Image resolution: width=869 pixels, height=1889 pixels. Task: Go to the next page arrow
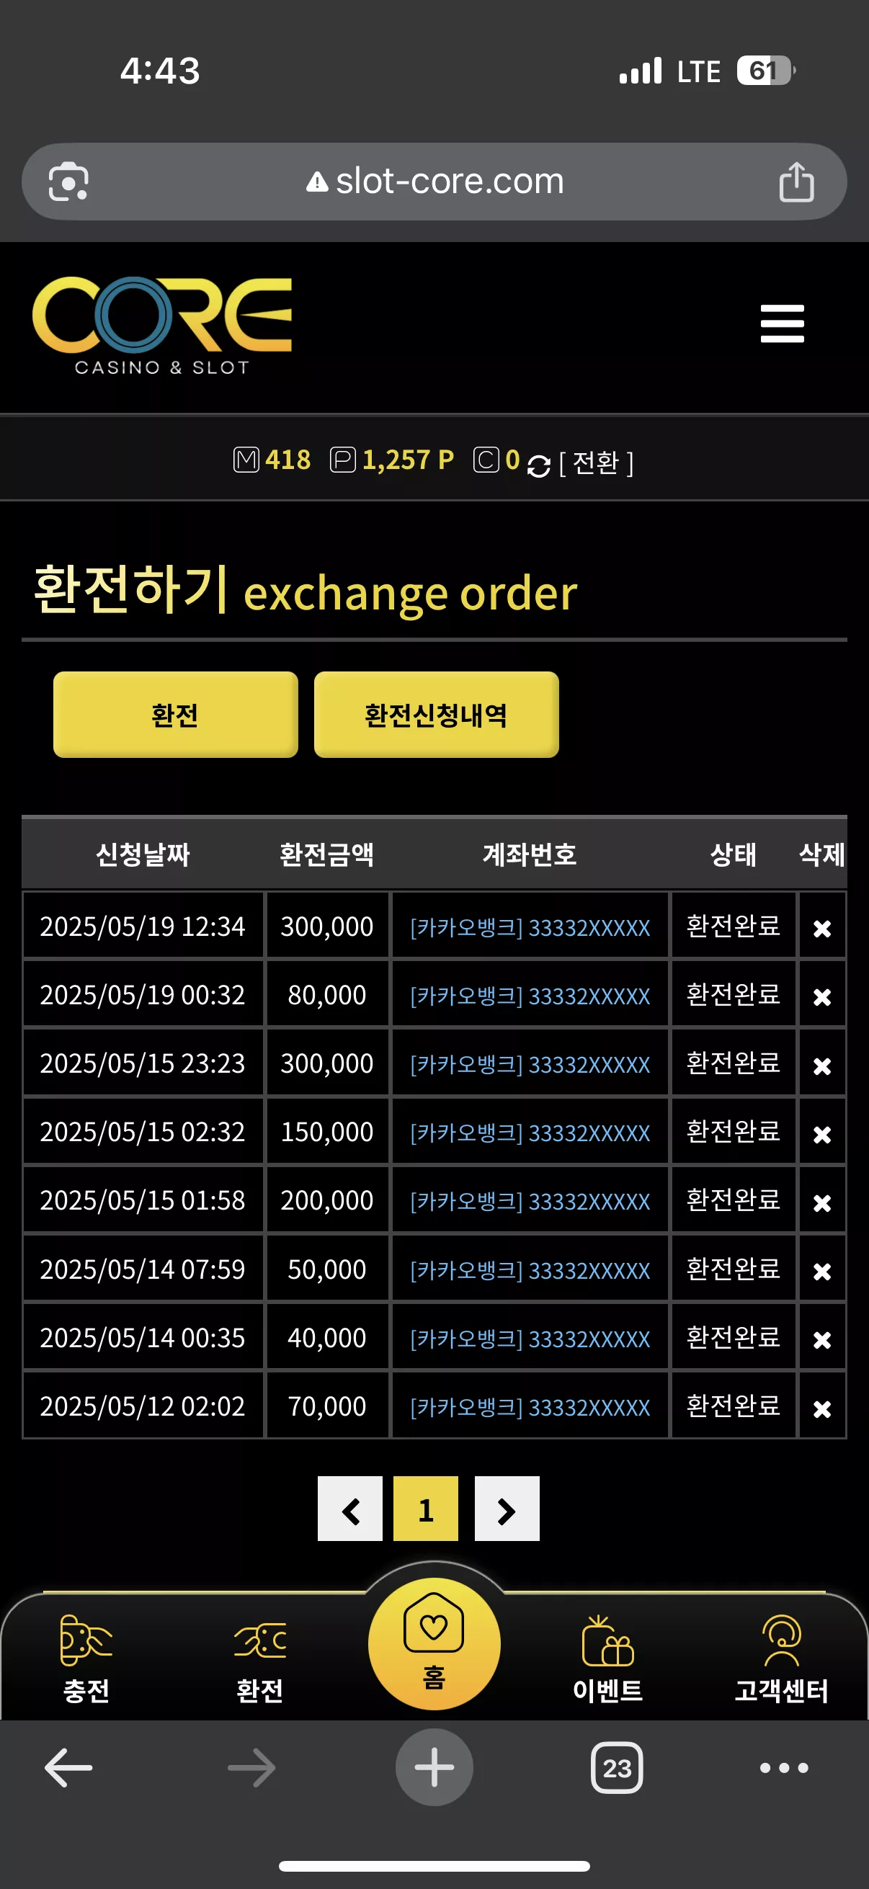click(507, 1509)
